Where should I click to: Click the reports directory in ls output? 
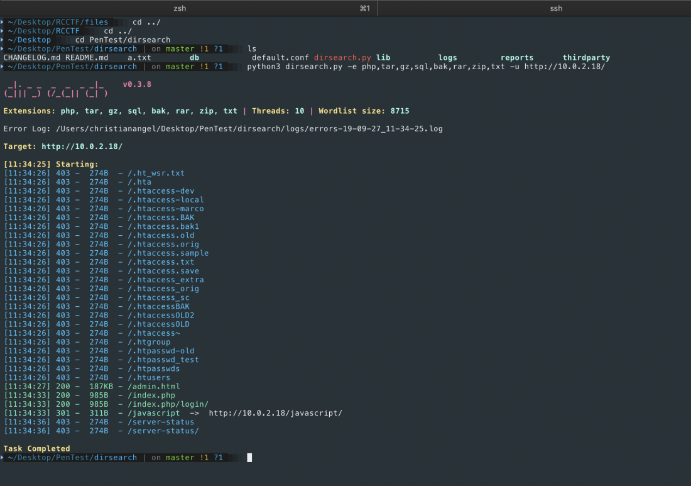tap(517, 58)
